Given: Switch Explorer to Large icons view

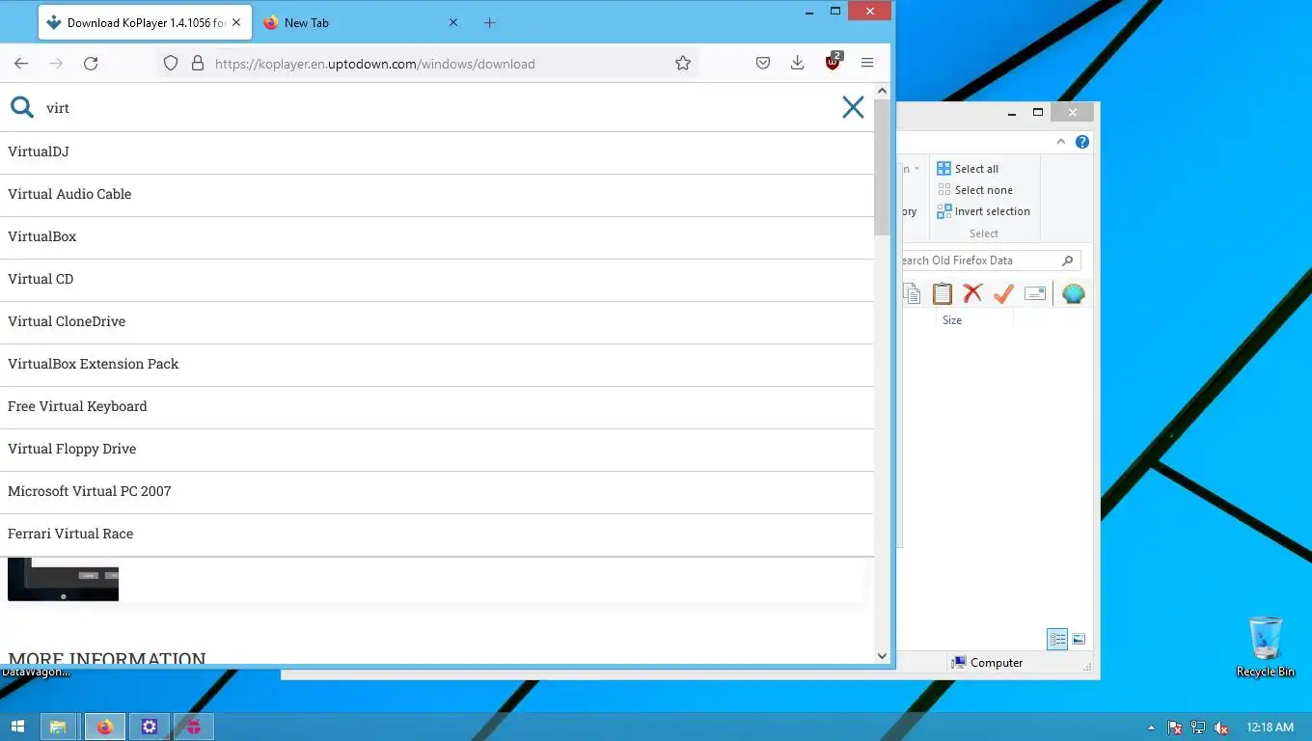Looking at the screenshot, I should click(x=1079, y=639).
